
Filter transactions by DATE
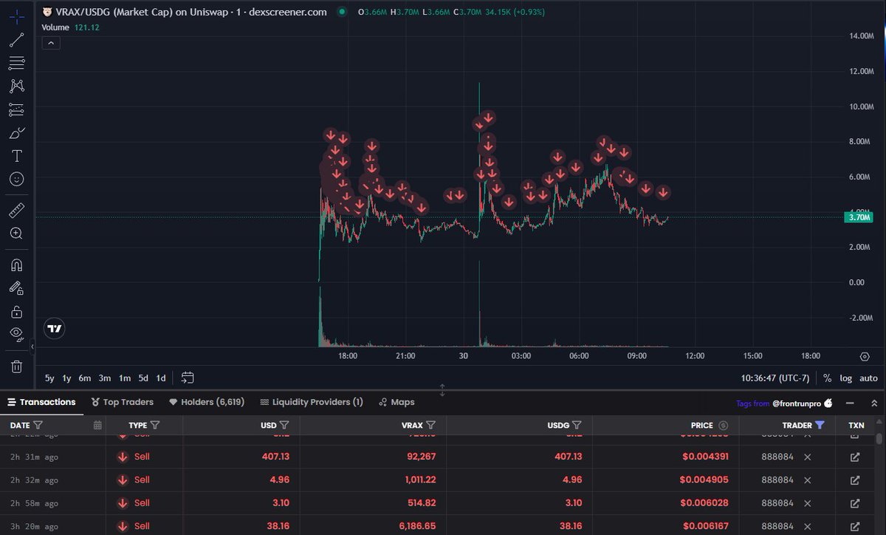pos(38,425)
